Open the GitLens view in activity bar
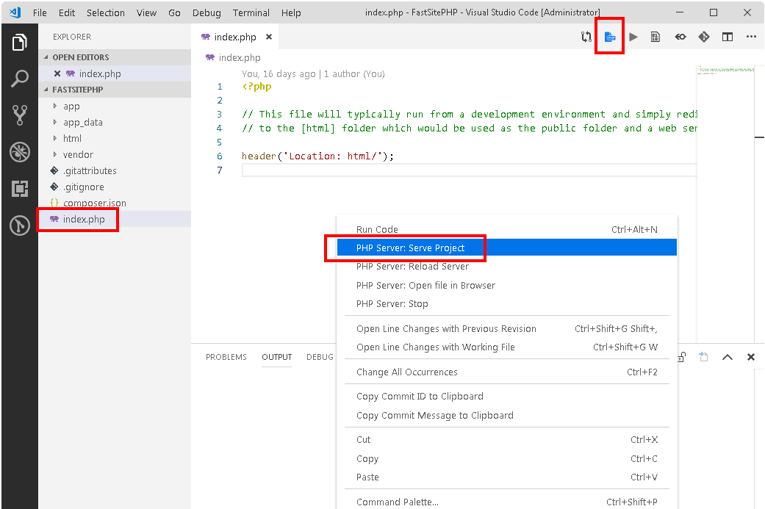Viewport: 765px width, 509px height. coord(20,225)
